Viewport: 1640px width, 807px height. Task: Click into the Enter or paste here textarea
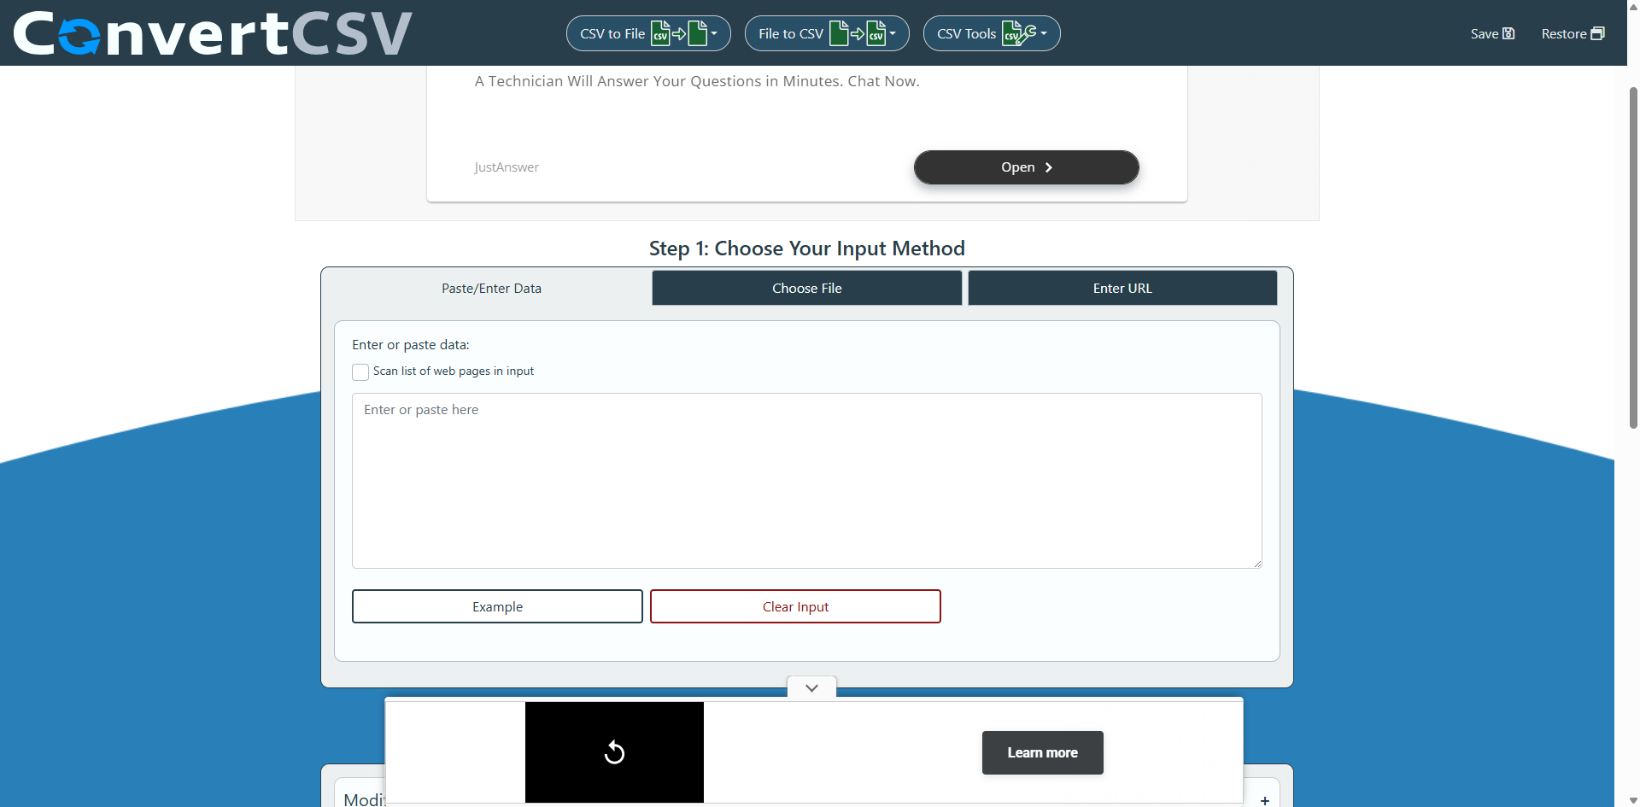tap(806, 480)
